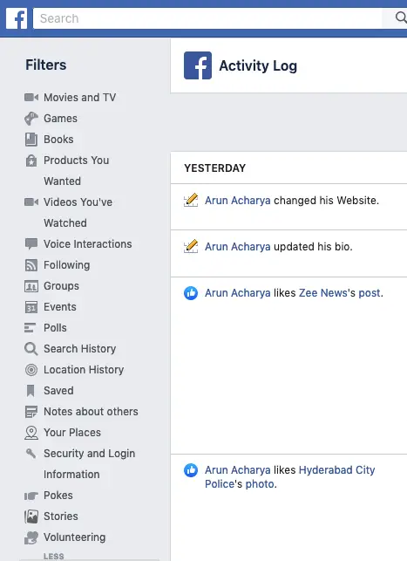Select Notes about others filter

[x=91, y=412]
